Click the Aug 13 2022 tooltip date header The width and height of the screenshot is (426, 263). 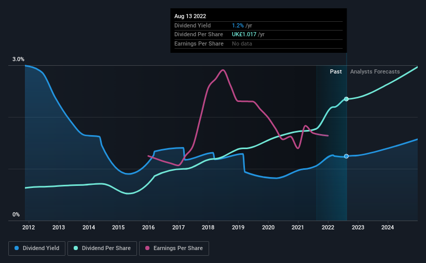[190, 16]
